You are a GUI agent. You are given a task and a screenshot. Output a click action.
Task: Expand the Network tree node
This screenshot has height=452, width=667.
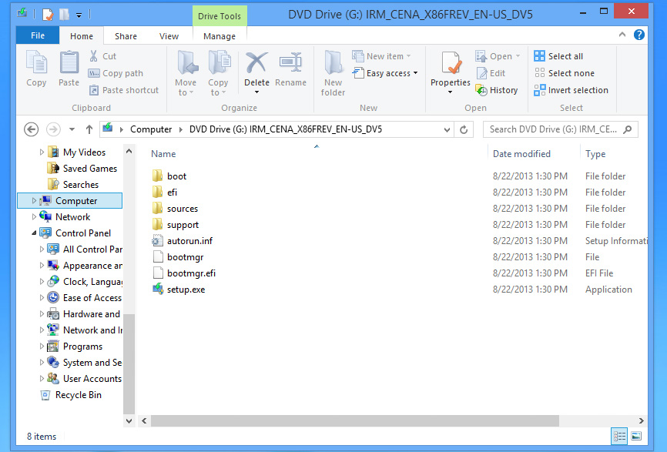(x=34, y=217)
